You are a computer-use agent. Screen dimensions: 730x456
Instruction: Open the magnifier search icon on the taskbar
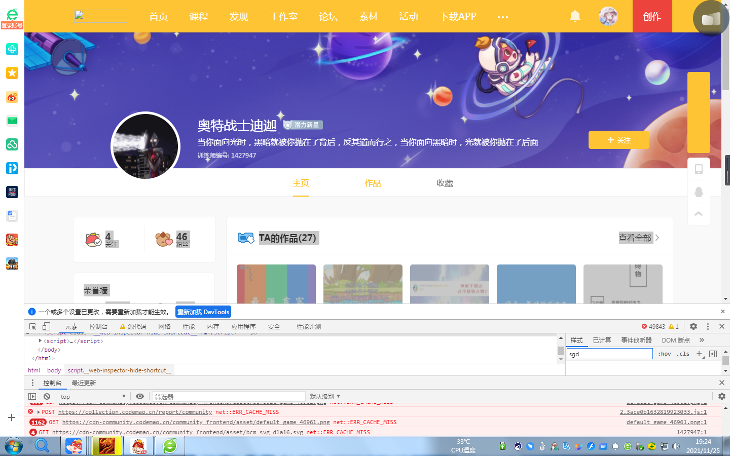(42, 446)
